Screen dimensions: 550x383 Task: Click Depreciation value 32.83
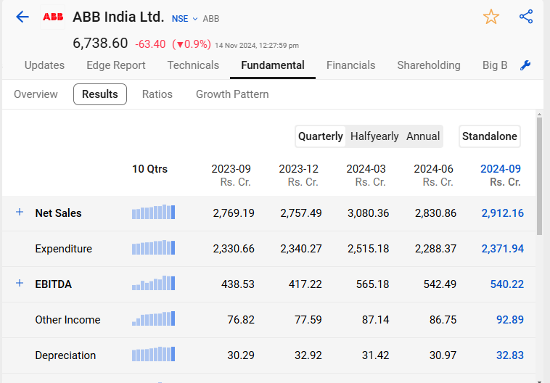(509, 355)
